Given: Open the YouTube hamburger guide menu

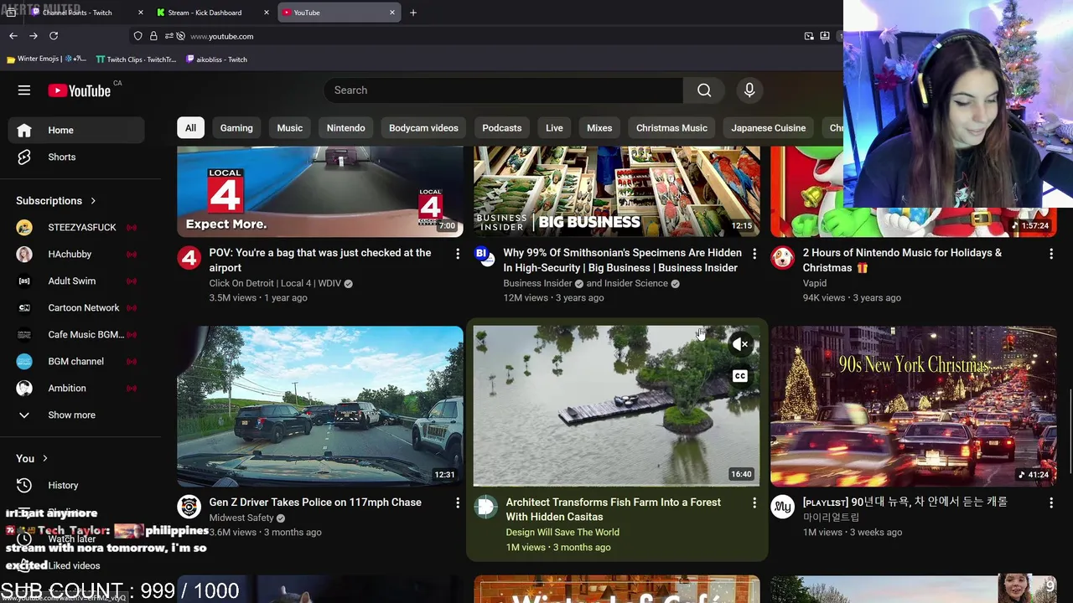Looking at the screenshot, I should [24, 90].
